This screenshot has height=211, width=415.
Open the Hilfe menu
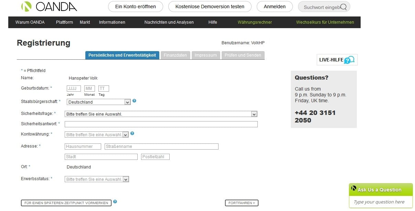click(213, 22)
